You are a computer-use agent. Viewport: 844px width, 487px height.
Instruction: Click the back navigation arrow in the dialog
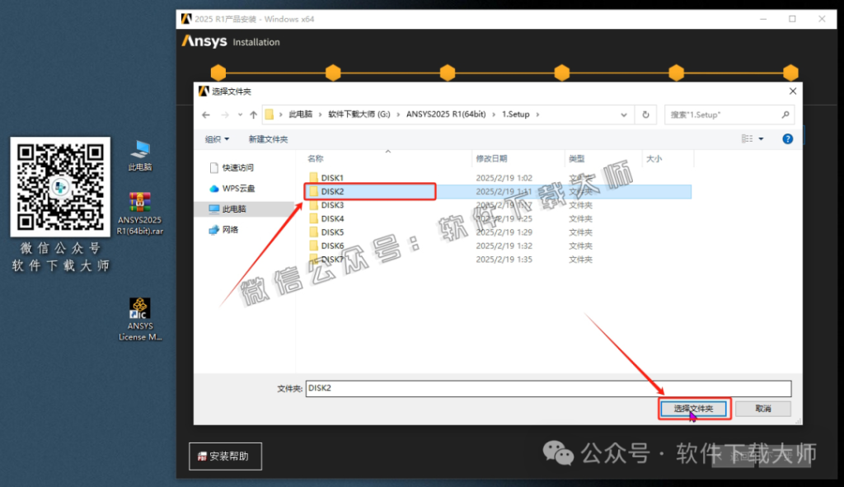point(205,115)
